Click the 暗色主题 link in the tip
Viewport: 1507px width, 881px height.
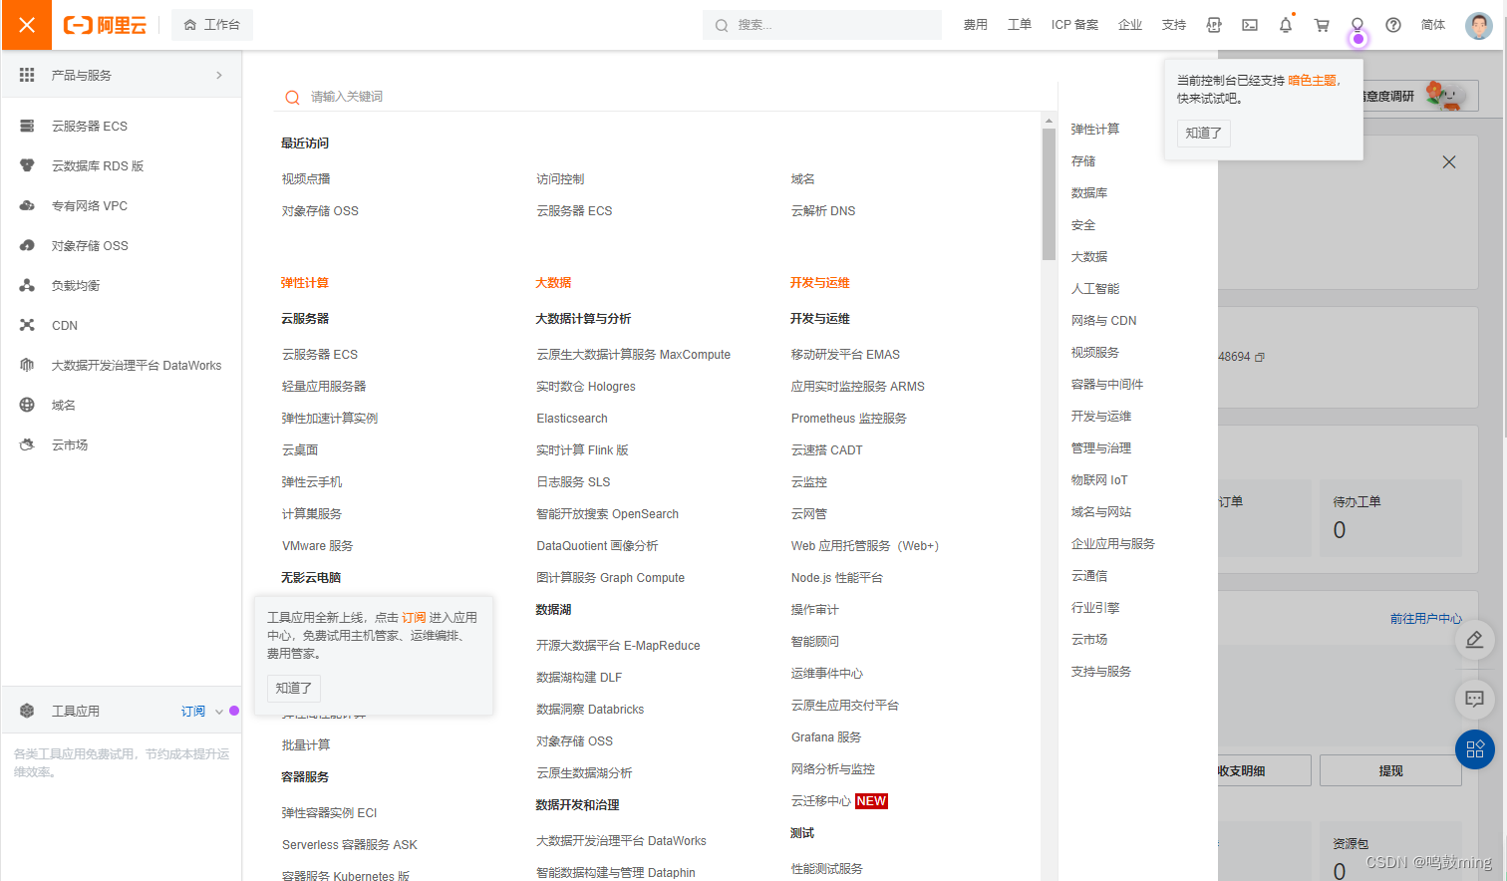point(1312,81)
